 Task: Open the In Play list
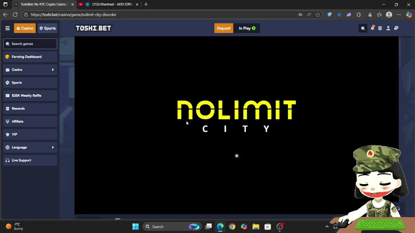247,28
